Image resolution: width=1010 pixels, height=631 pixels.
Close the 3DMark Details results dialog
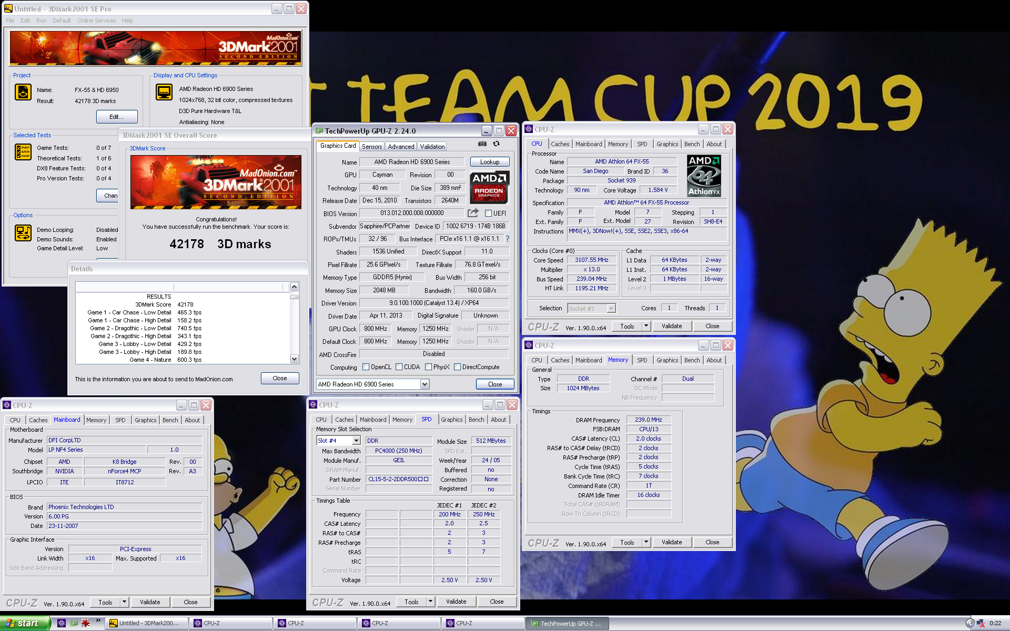280,378
